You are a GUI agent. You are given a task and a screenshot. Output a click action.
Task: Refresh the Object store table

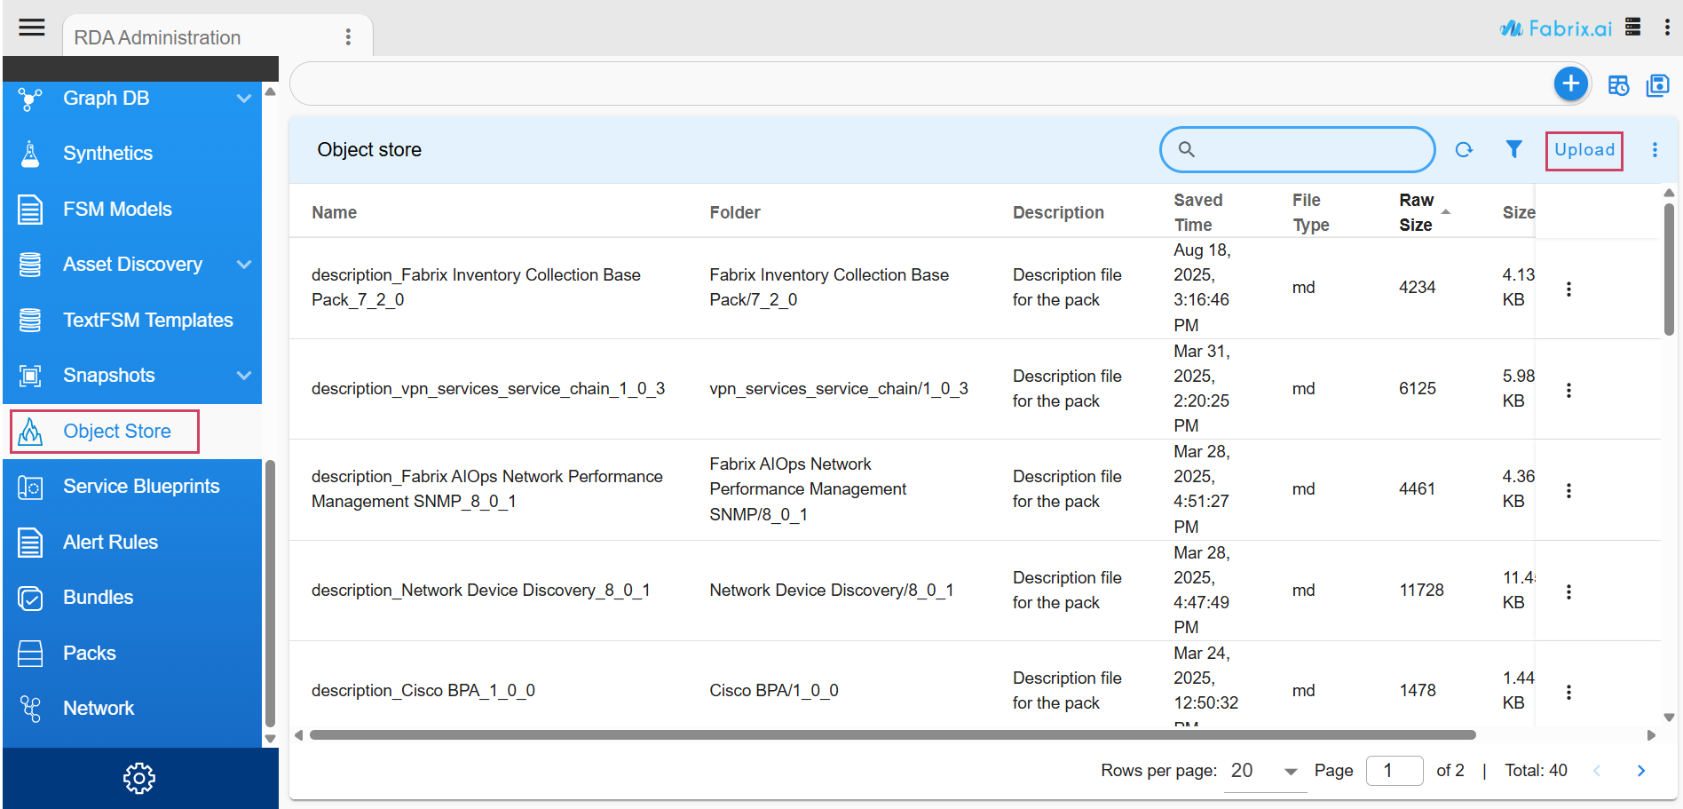[1464, 150]
